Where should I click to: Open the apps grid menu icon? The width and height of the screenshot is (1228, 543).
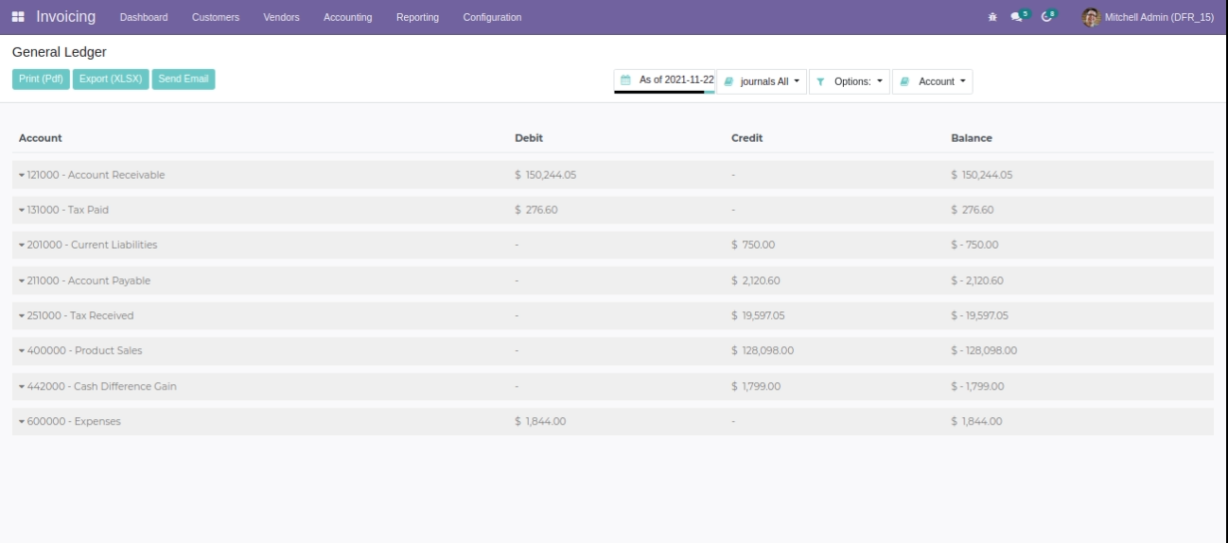pos(19,17)
